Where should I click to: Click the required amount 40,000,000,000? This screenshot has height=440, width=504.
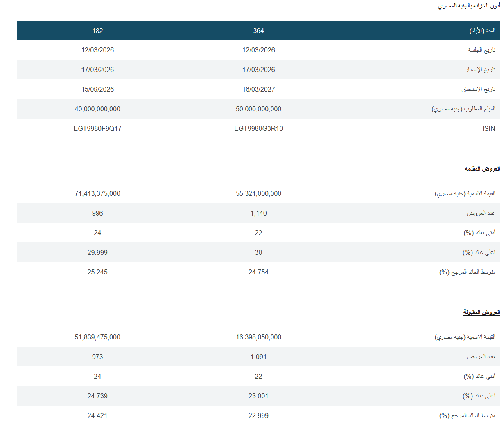pyautogui.click(x=97, y=109)
